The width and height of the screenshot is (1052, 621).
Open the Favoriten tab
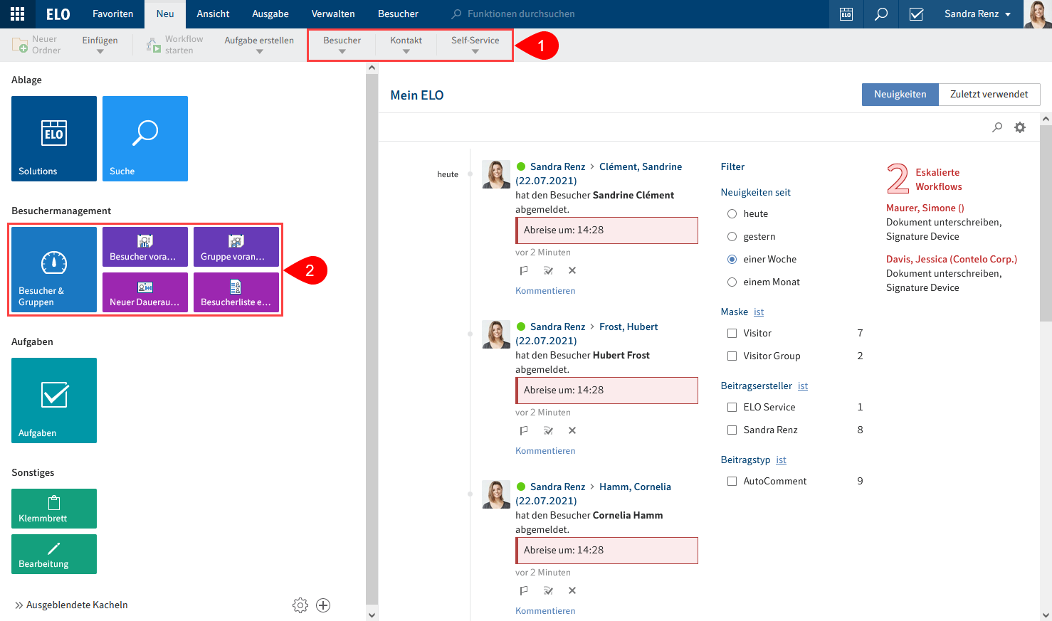[x=112, y=14]
